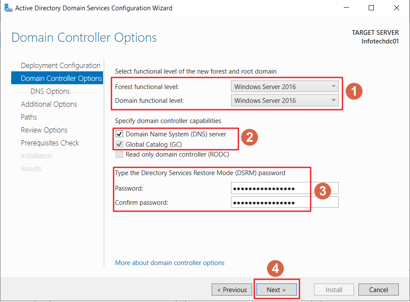Click the disabled Results step
The height and width of the screenshot is (302, 410).
(31, 169)
